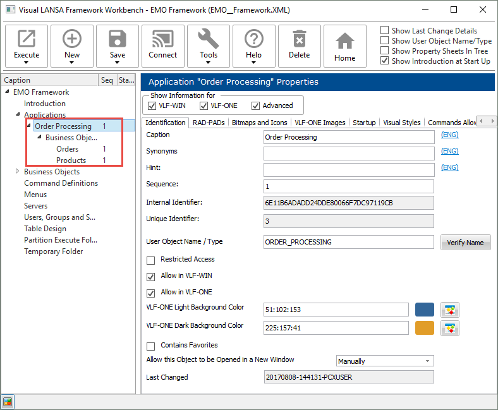The width and height of the screenshot is (498, 410).
Task: Expand the Business Objects tree node
Action: pyautogui.click(x=18, y=172)
